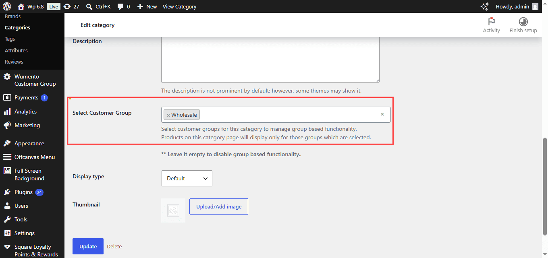The width and height of the screenshot is (548, 258).
Task: Click the Analytics bar chart icon
Action: coord(7,111)
